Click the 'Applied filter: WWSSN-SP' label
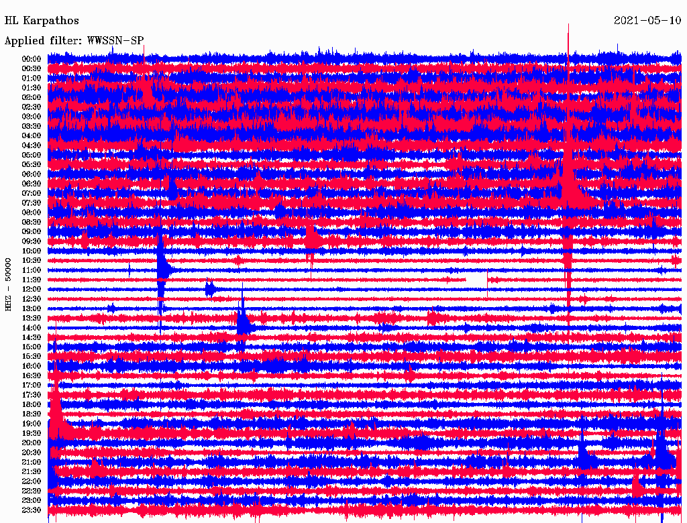The width and height of the screenshot is (687, 523). pos(74,41)
